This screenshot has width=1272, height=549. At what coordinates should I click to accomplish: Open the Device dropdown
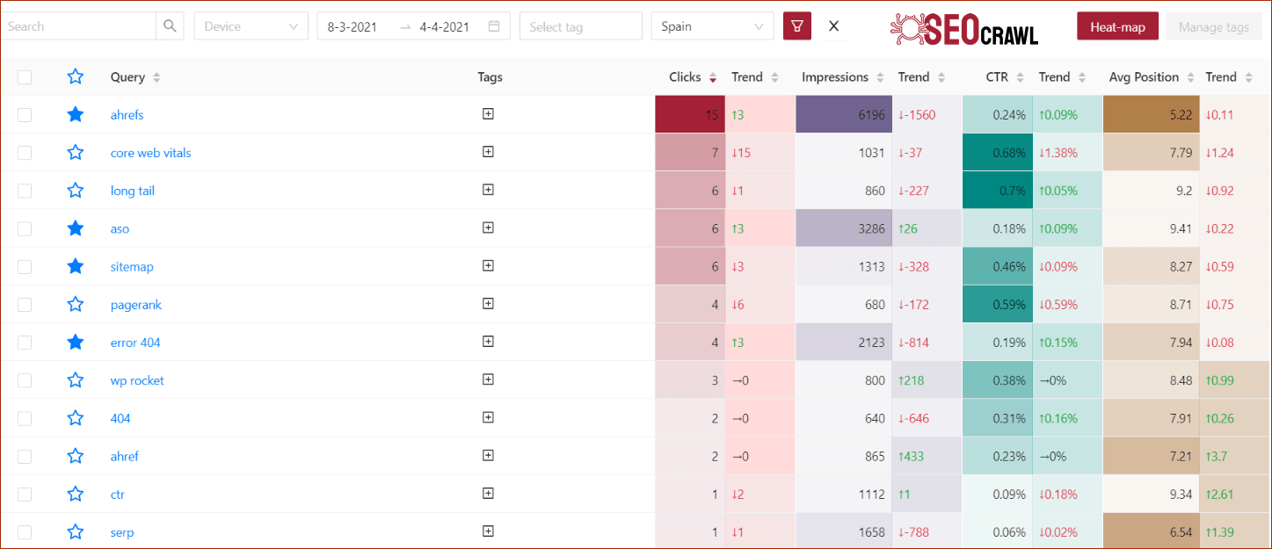[x=251, y=25]
